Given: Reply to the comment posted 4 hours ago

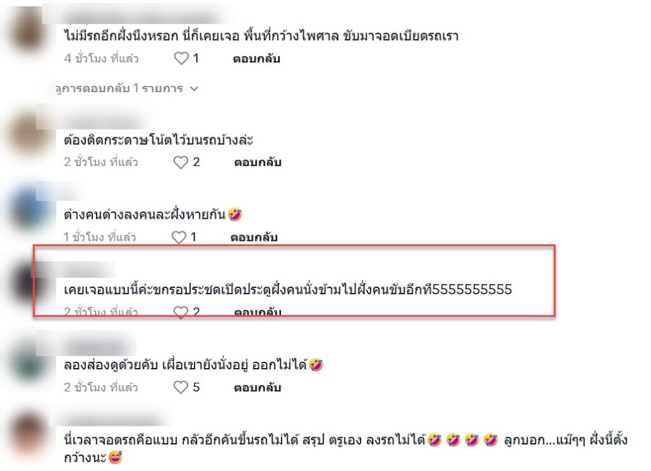Looking at the screenshot, I should coord(256,58).
